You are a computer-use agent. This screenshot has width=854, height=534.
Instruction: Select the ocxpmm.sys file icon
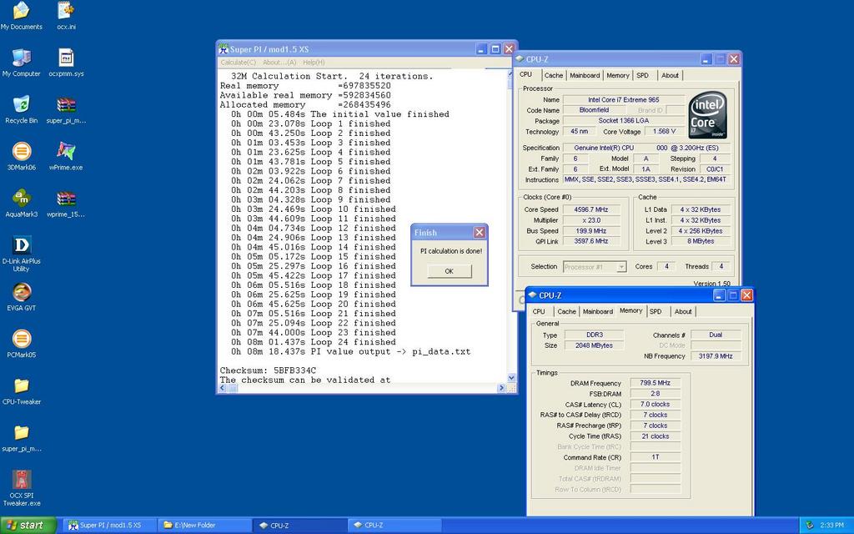[x=66, y=58]
